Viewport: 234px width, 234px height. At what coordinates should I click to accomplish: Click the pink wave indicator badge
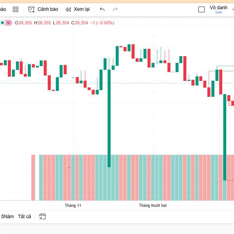pyautogui.click(x=8, y=23)
